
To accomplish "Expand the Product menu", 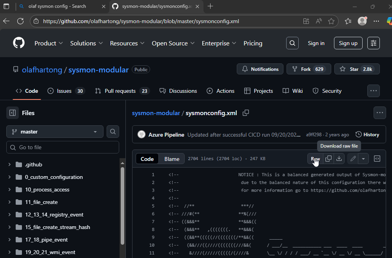I will 49,43.
